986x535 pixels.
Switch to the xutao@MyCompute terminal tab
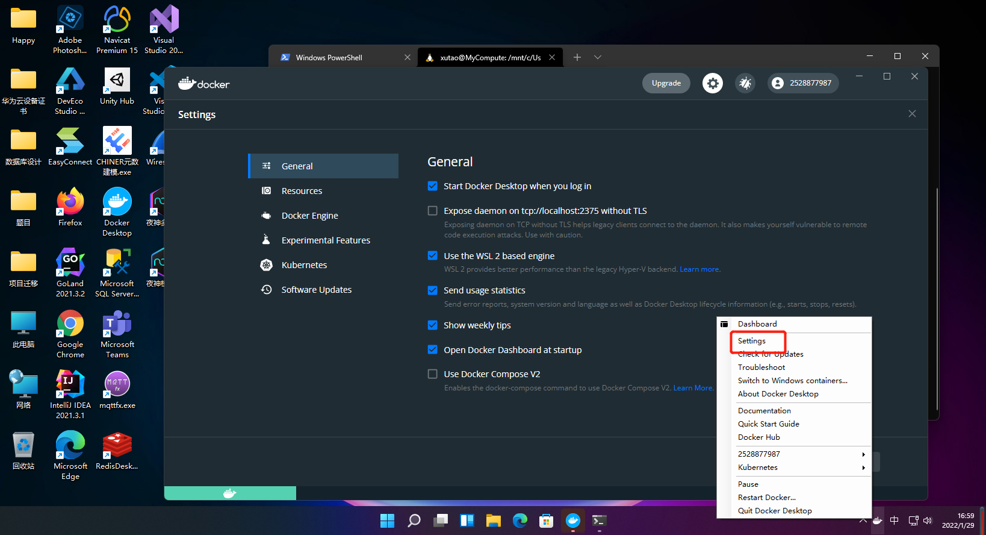(x=490, y=57)
